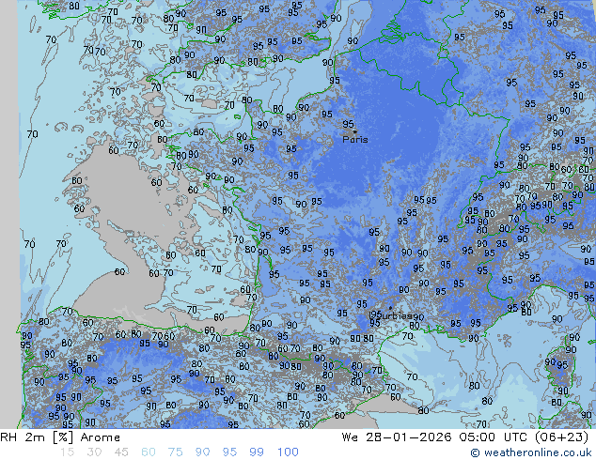Click the Paris location dot marker
This screenshot has height=460, width=596.
355,131
